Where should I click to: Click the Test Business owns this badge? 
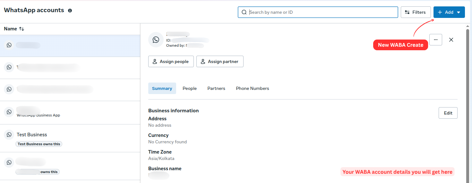(39, 144)
